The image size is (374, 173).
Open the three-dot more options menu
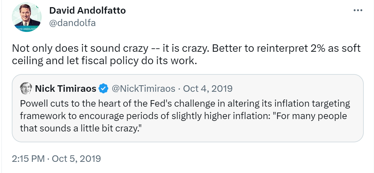[x=358, y=10]
